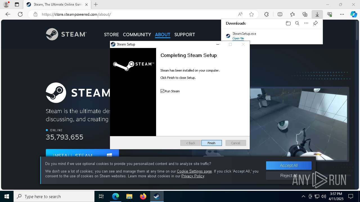360x202 pixels.
Task: Click taskbar search box
Action: [x=54, y=196]
